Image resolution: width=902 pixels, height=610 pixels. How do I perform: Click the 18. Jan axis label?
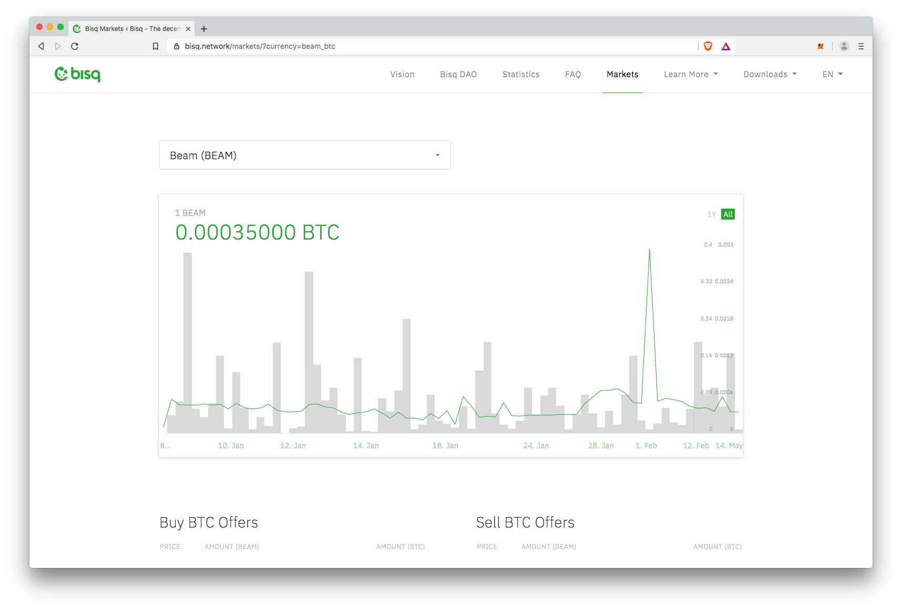[x=445, y=446]
